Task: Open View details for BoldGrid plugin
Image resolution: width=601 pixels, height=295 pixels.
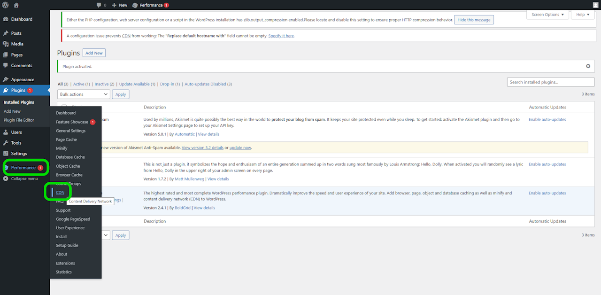Action: click(204, 208)
